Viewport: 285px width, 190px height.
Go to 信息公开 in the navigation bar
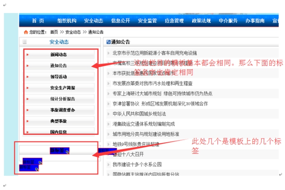pyautogui.click(x=120, y=21)
